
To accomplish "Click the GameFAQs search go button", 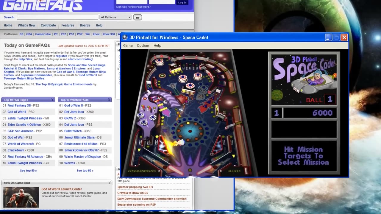I will (x=138, y=18).
